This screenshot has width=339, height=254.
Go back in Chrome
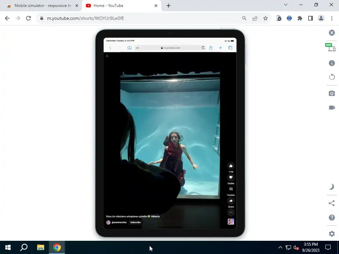click(7, 18)
